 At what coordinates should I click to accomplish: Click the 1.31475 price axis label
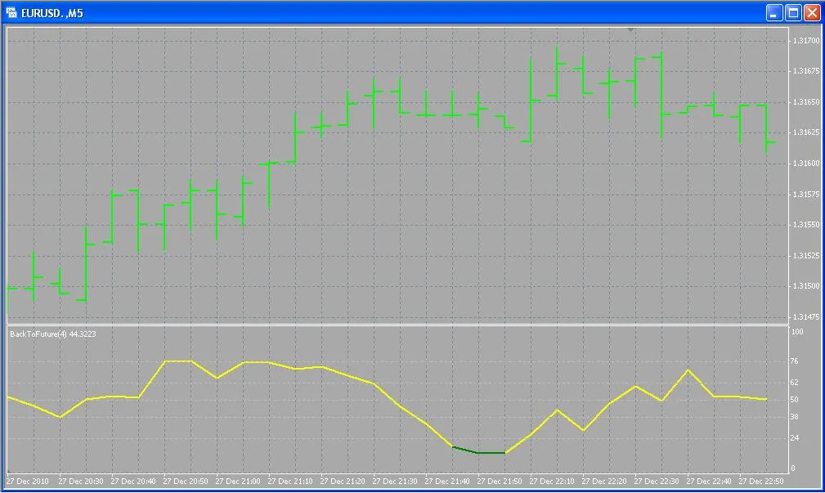click(x=805, y=317)
